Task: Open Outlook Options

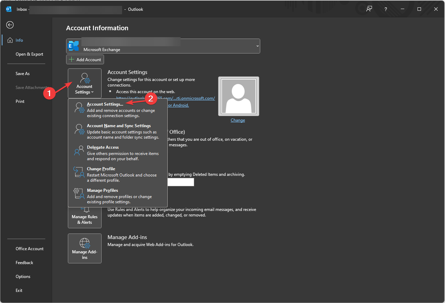Action: click(x=23, y=277)
